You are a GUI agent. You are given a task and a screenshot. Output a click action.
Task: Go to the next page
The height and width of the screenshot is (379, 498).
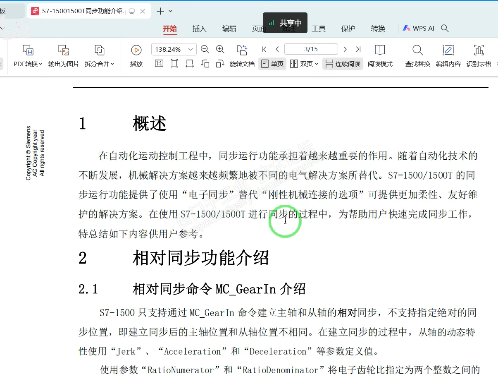click(x=345, y=49)
